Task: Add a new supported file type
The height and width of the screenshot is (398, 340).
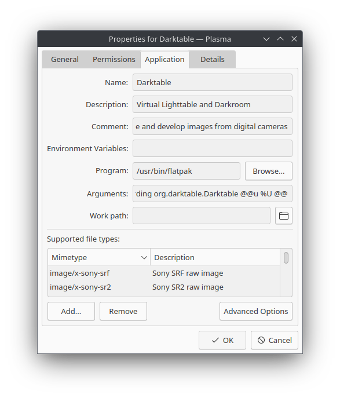Action: (71, 311)
